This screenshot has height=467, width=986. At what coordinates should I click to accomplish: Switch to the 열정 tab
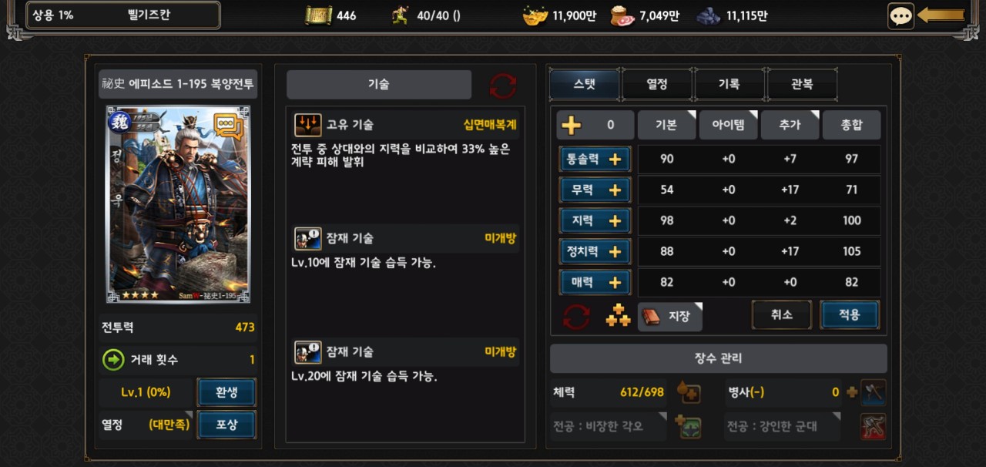tap(657, 85)
